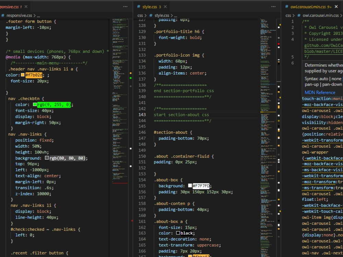
Task: Click 'z-index: 10000;' declaration
Action: (x=33, y=194)
